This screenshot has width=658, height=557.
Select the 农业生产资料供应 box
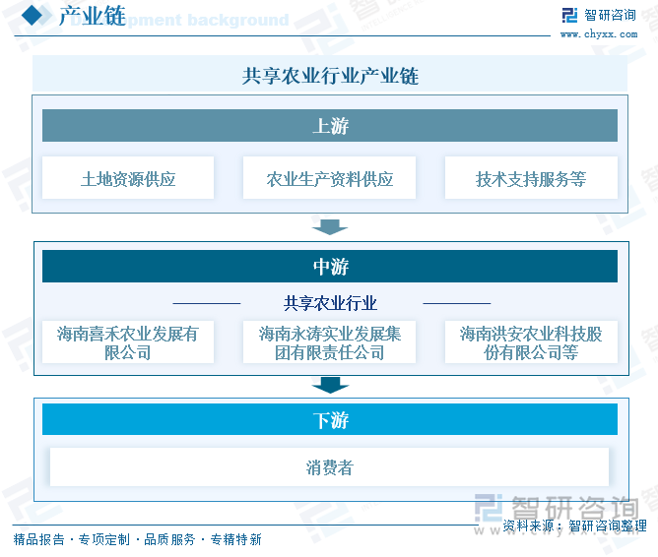pyautogui.click(x=329, y=178)
